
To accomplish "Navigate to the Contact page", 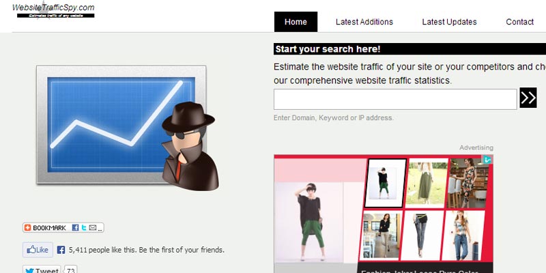I will tap(519, 22).
